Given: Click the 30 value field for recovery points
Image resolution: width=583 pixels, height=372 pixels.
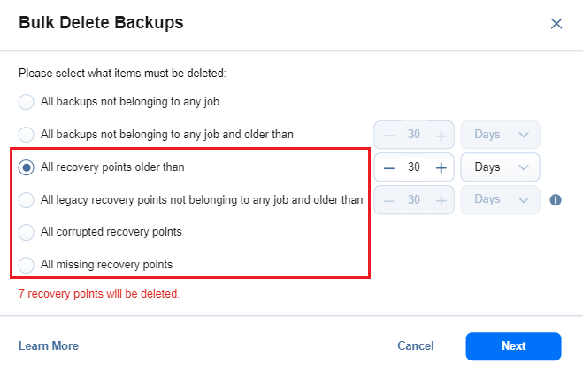Looking at the screenshot, I should coord(414,167).
